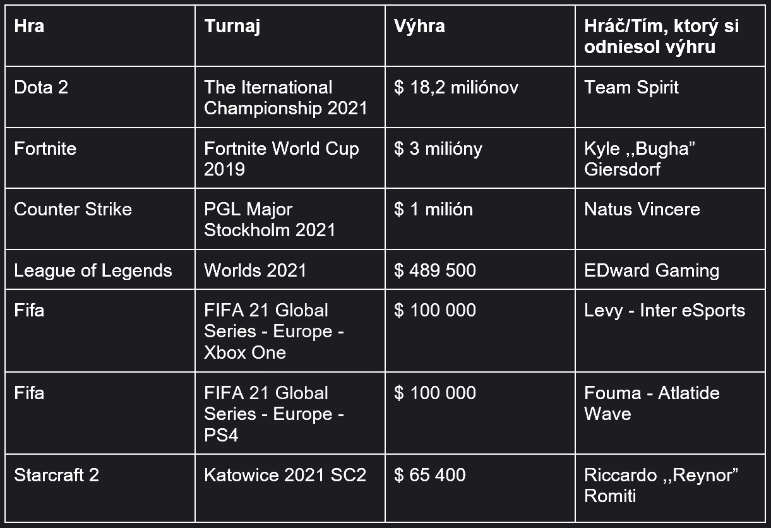The width and height of the screenshot is (771, 528).
Task: Select the '$ 18,2 miliónov' prize cell
Action: click(480, 97)
